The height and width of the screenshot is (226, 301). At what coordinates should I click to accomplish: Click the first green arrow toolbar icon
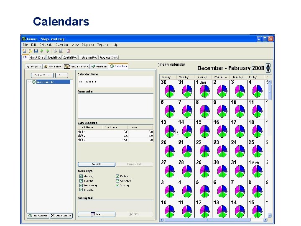(42, 51)
